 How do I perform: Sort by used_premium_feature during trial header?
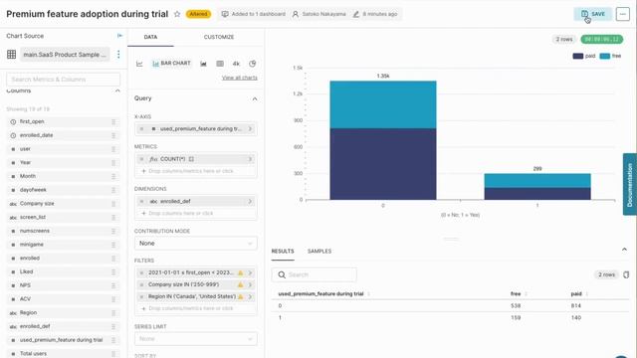coord(320,294)
